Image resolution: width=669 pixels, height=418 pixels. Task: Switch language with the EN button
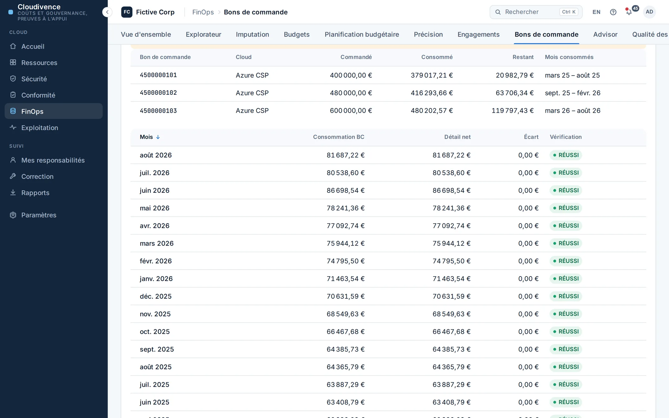pyautogui.click(x=596, y=12)
